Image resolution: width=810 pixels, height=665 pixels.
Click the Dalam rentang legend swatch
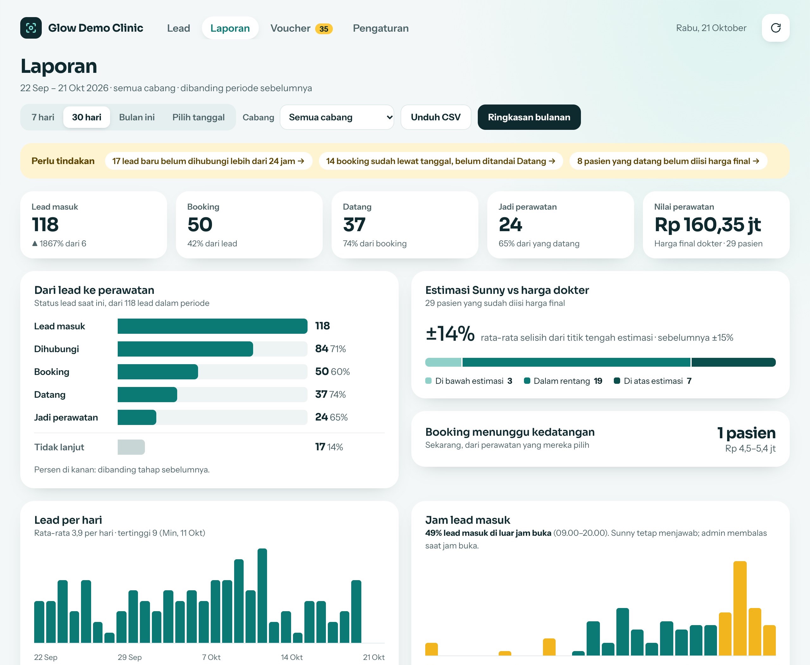[x=527, y=381]
